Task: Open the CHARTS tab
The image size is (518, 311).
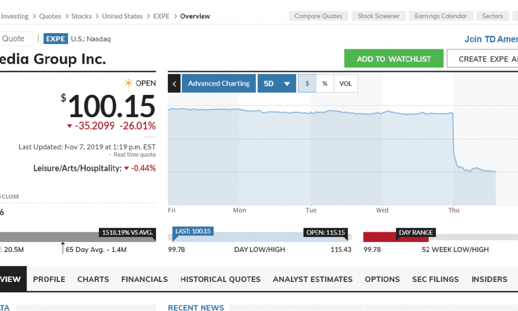Action: coord(93,279)
